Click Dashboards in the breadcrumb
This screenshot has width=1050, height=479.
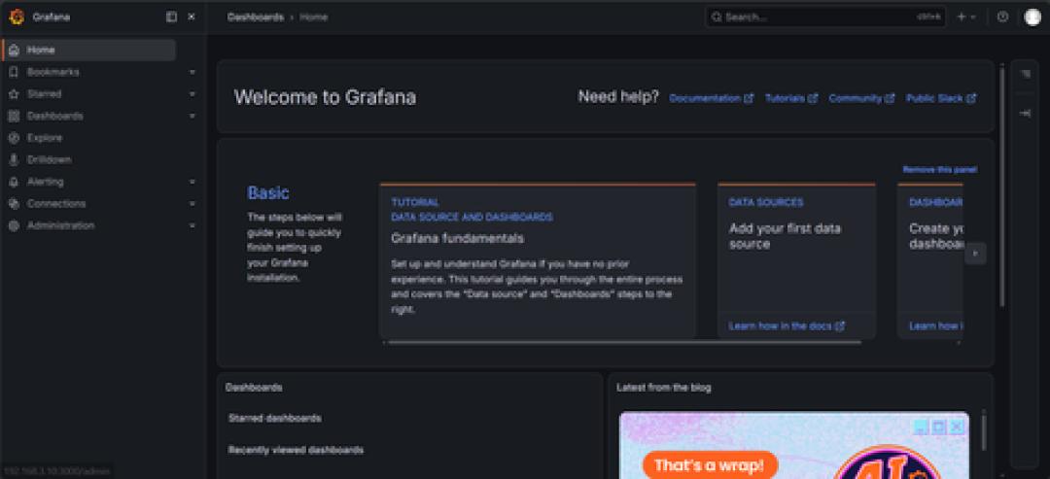[255, 17]
